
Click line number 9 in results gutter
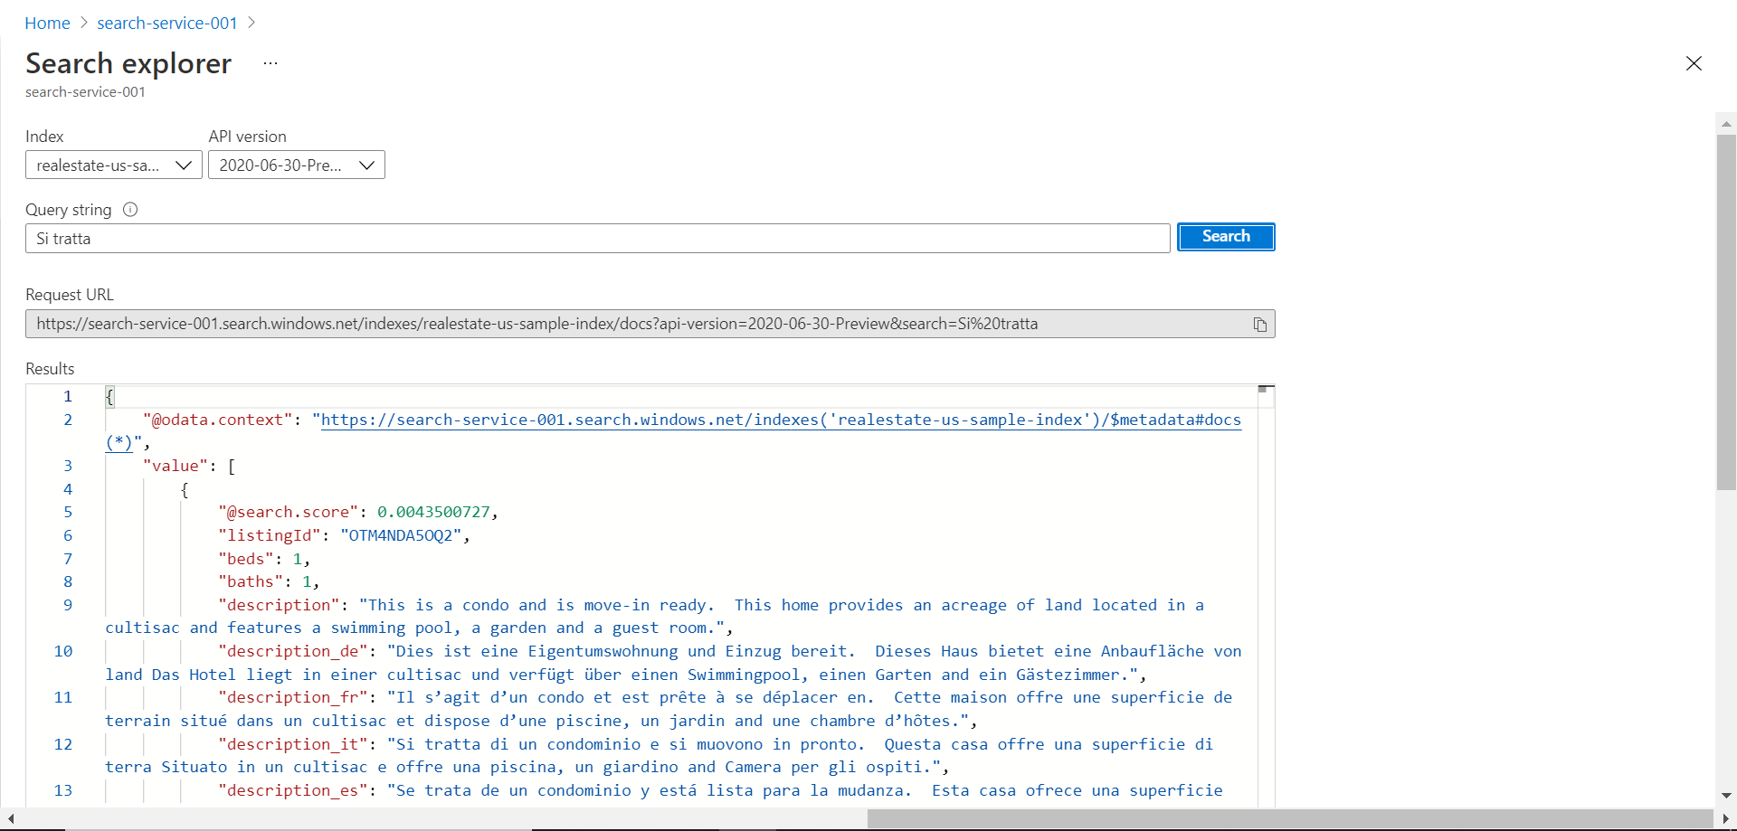[x=68, y=605]
